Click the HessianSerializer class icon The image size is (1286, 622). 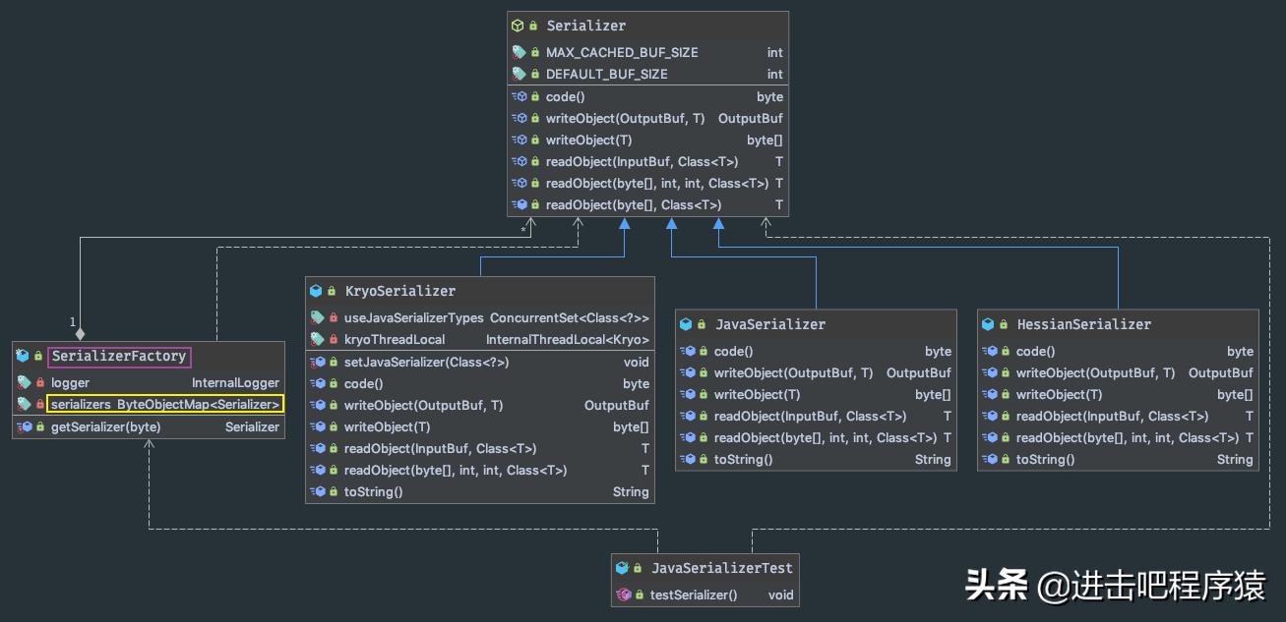tap(988, 324)
